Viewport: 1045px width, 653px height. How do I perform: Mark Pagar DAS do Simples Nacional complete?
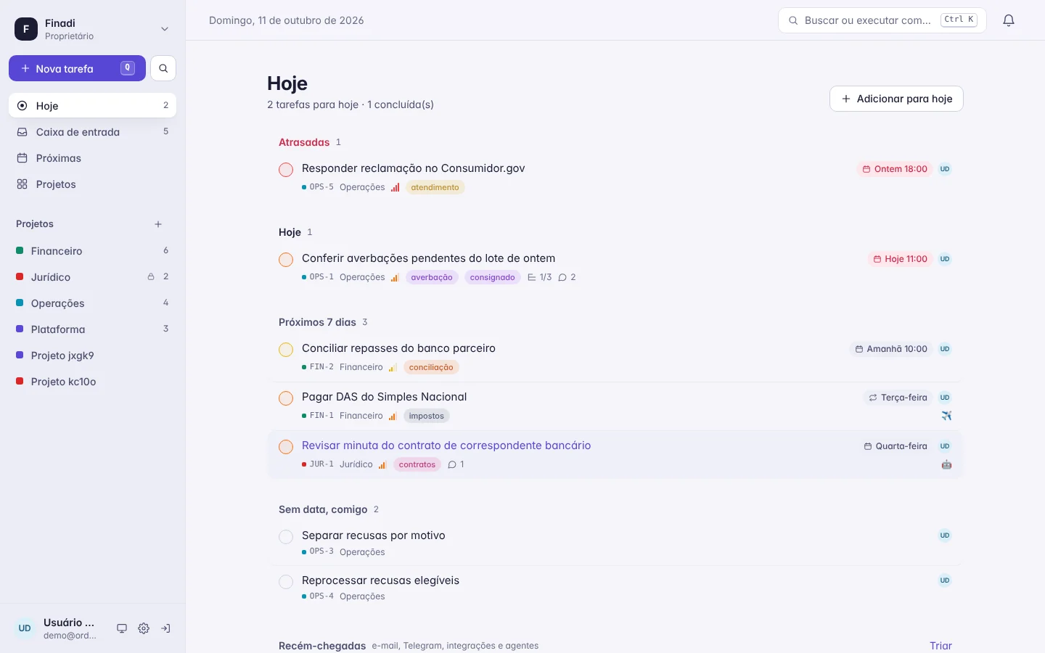pos(286,398)
